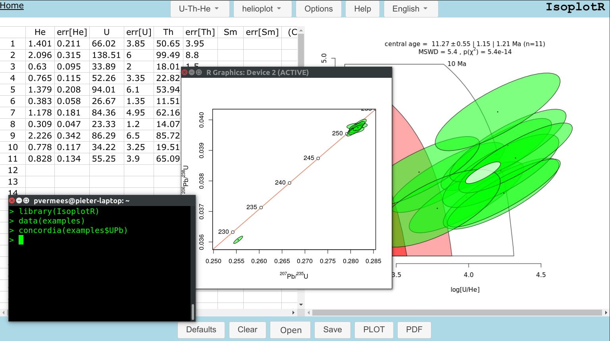Close the R Graphics Device 2 window
This screenshot has width=610, height=341.
[185, 72]
